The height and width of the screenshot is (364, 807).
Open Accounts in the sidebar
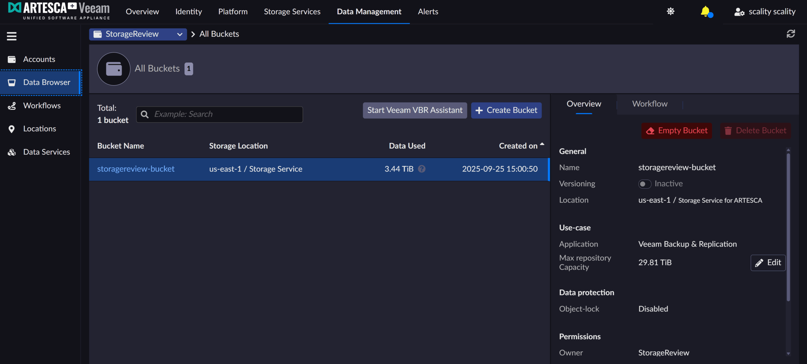(39, 59)
